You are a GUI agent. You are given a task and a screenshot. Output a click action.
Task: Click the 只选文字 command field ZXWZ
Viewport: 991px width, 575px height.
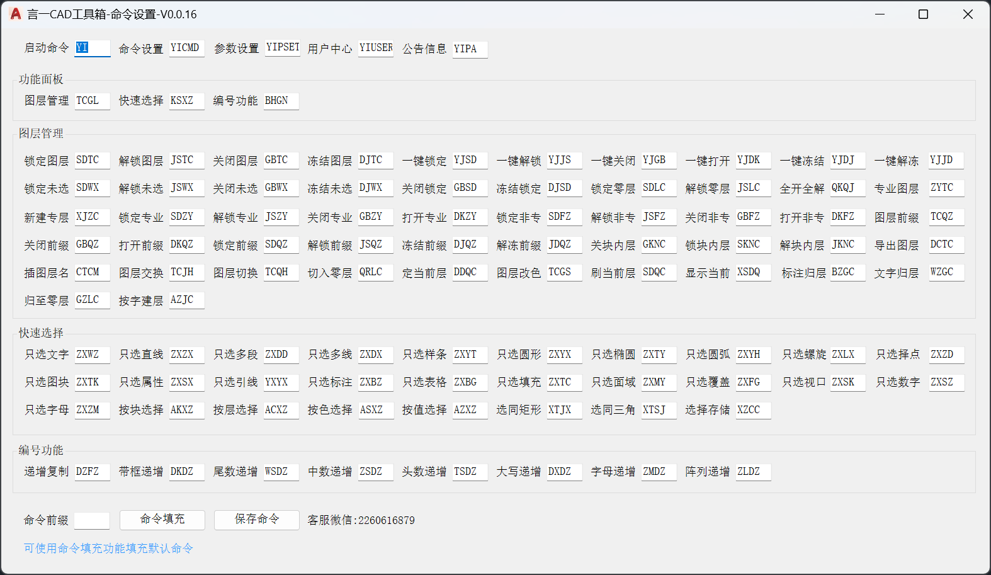pyautogui.click(x=92, y=355)
